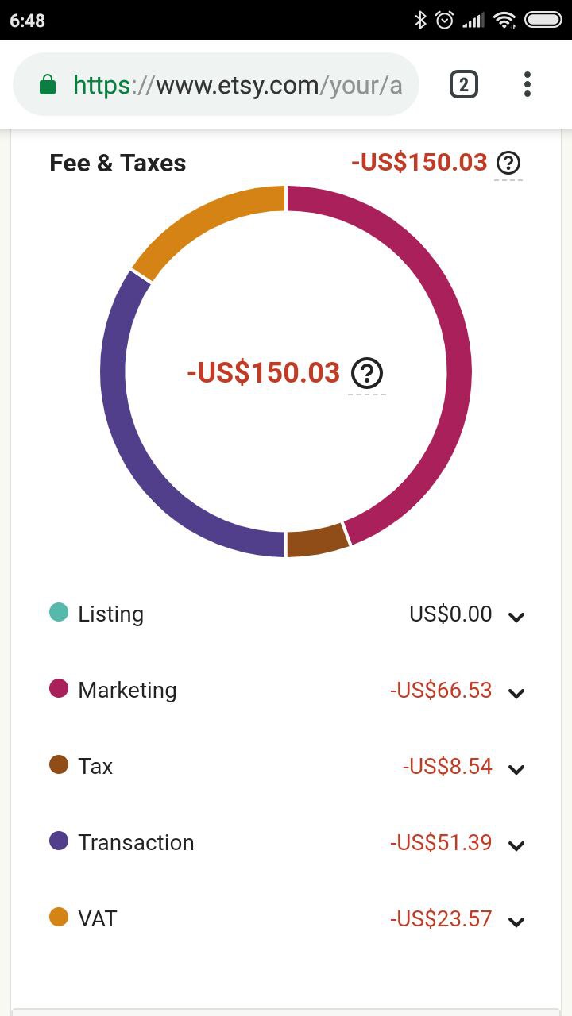Select the Marketing label text

(x=127, y=691)
